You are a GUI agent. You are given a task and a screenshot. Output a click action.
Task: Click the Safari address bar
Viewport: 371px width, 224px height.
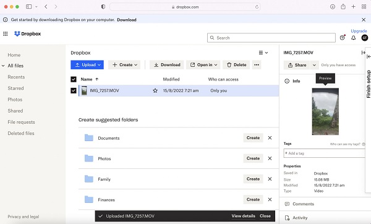185,7
